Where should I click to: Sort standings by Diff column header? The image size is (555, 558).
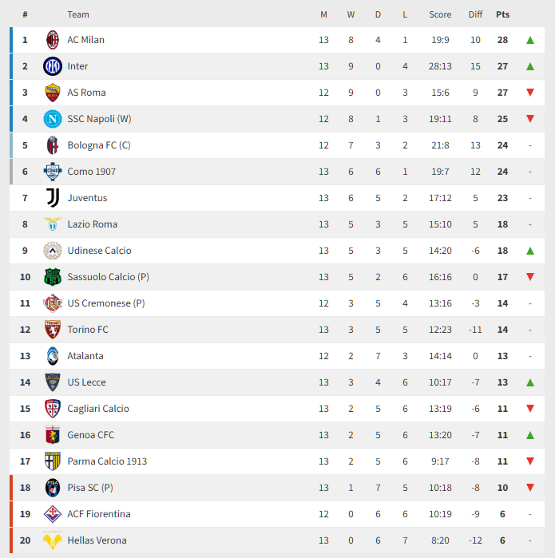pyautogui.click(x=476, y=14)
